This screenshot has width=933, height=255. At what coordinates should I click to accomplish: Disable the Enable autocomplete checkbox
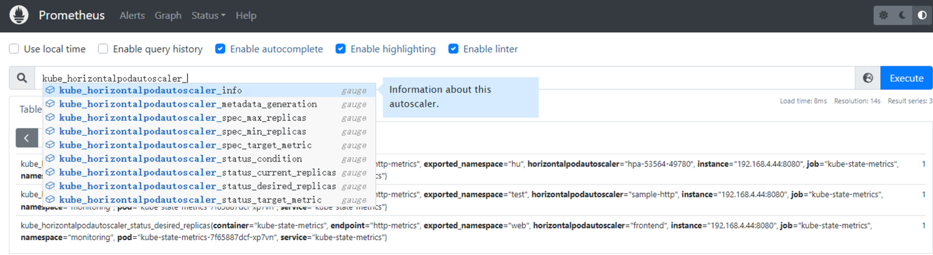click(x=220, y=49)
